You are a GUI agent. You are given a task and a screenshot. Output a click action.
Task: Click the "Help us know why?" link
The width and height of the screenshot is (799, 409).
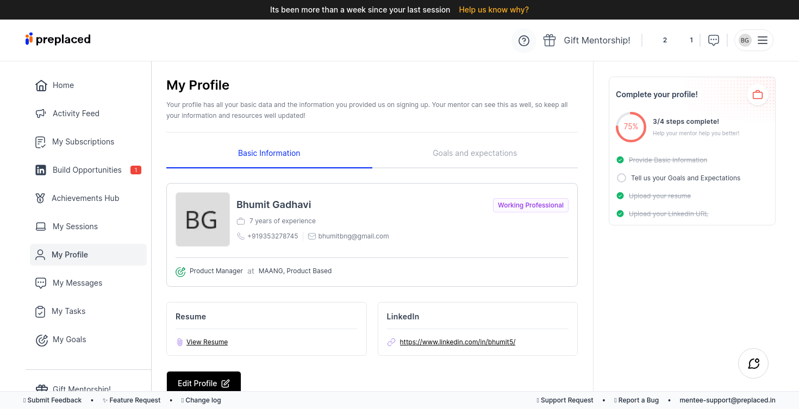(x=494, y=10)
